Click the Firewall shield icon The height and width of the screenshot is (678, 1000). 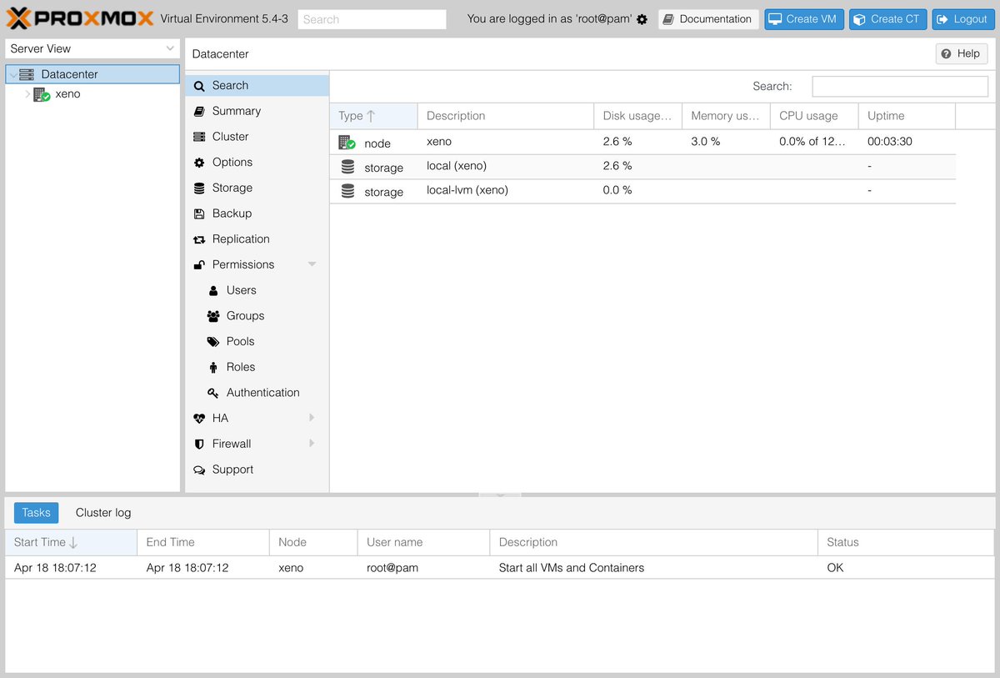coord(199,444)
